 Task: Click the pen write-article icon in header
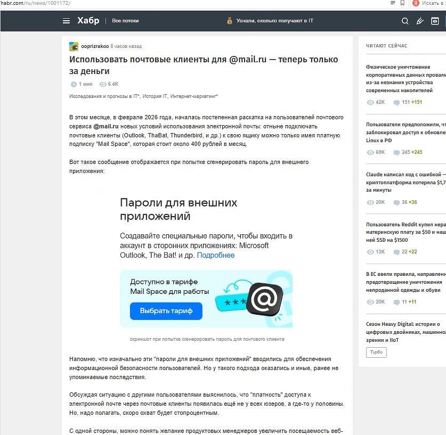coord(420,21)
